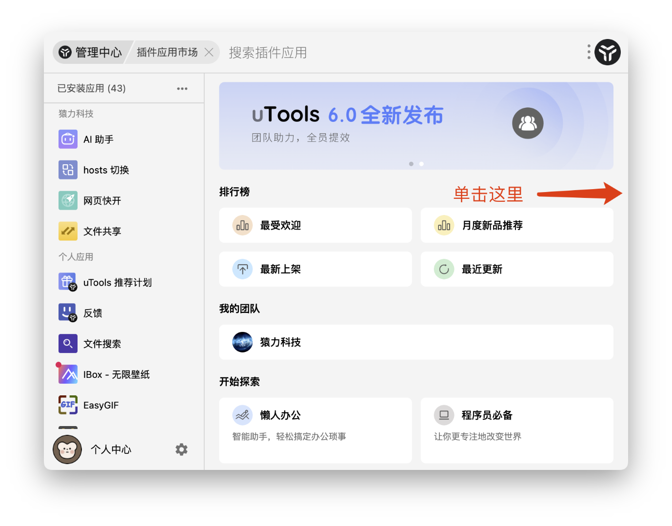This screenshot has width=672, height=526.
Task: Click the uTools logo in top right
Action: pos(607,52)
